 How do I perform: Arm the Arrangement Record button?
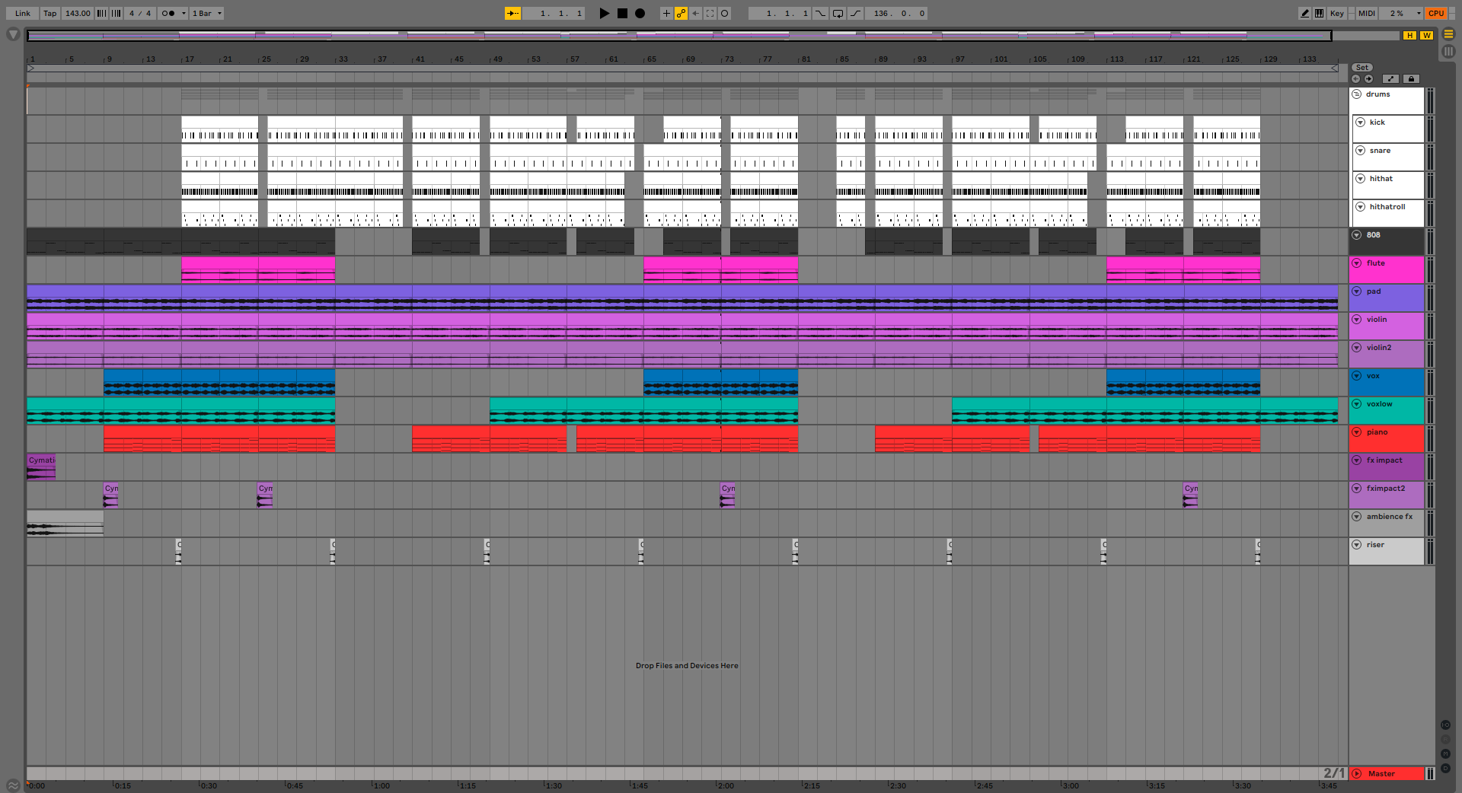(x=640, y=13)
